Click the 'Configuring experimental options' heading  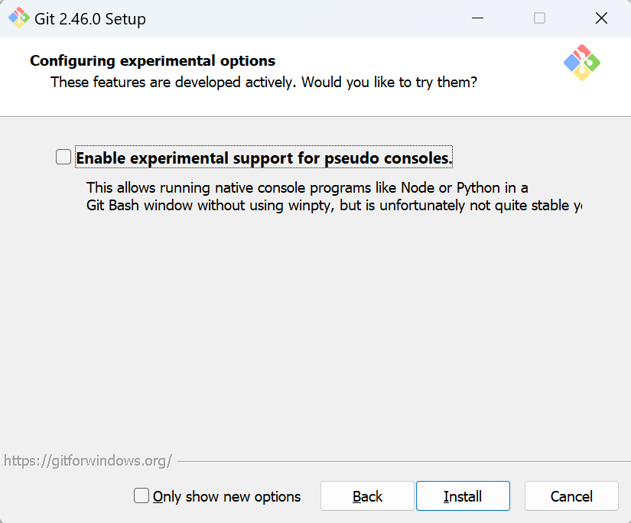coord(152,60)
